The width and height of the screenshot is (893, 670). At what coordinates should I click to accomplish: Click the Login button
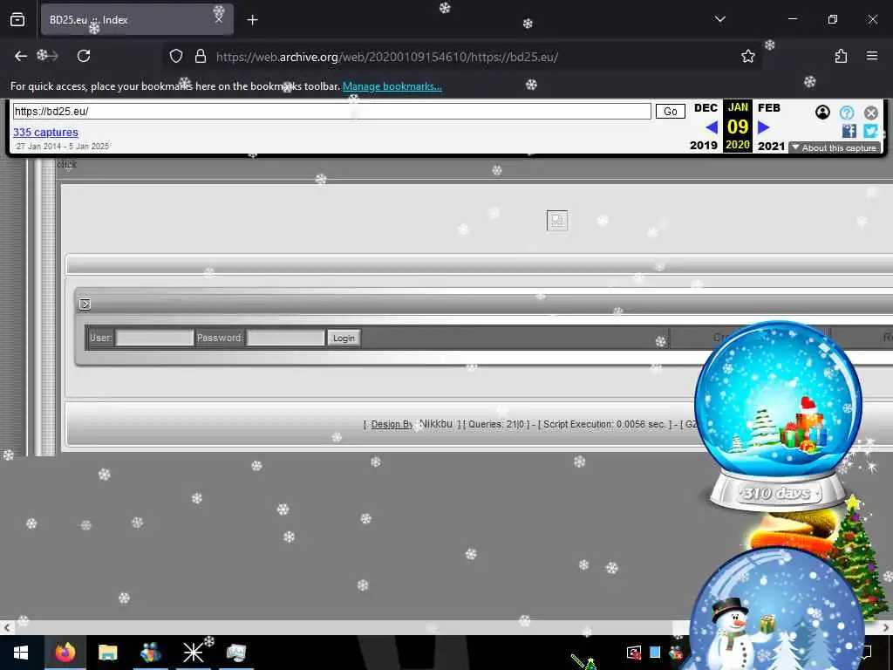344,338
